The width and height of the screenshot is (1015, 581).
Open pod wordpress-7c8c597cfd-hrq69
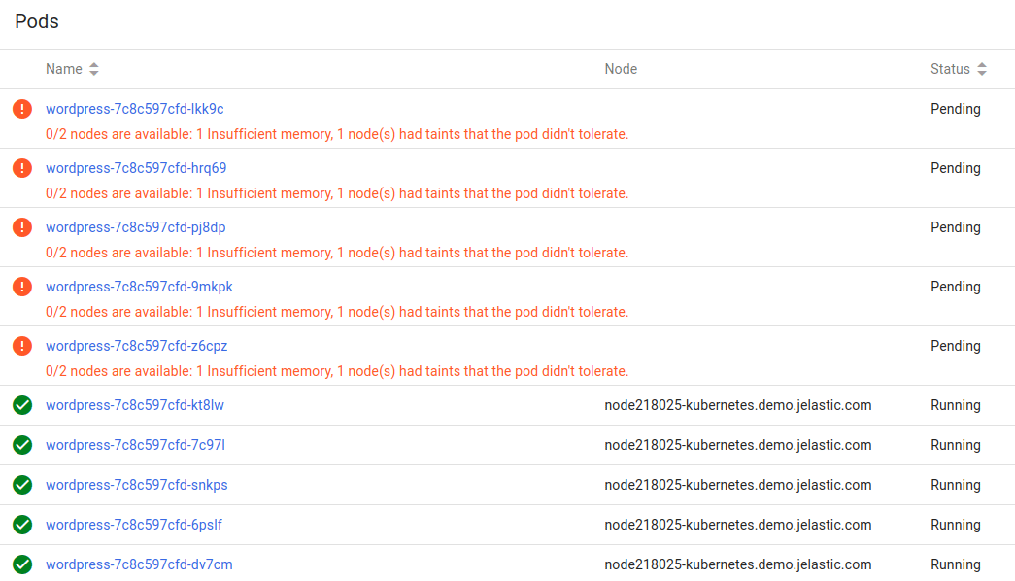[x=136, y=168]
